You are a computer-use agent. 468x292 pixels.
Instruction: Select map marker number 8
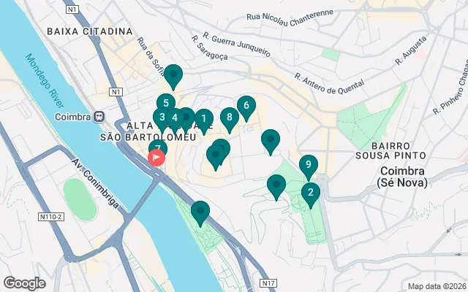coord(230,117)
